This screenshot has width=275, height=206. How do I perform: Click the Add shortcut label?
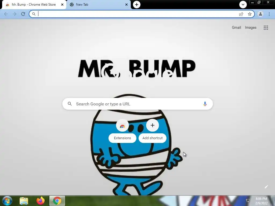(x=153, y=138)
